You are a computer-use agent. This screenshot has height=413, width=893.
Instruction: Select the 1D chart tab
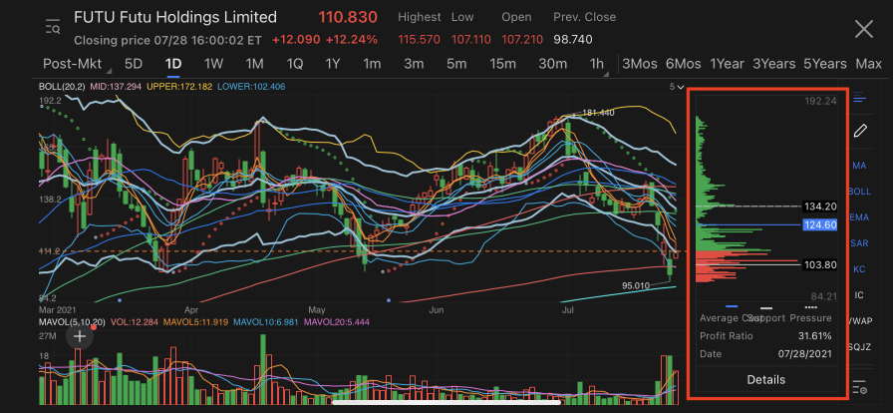click(x=173, y=64)
